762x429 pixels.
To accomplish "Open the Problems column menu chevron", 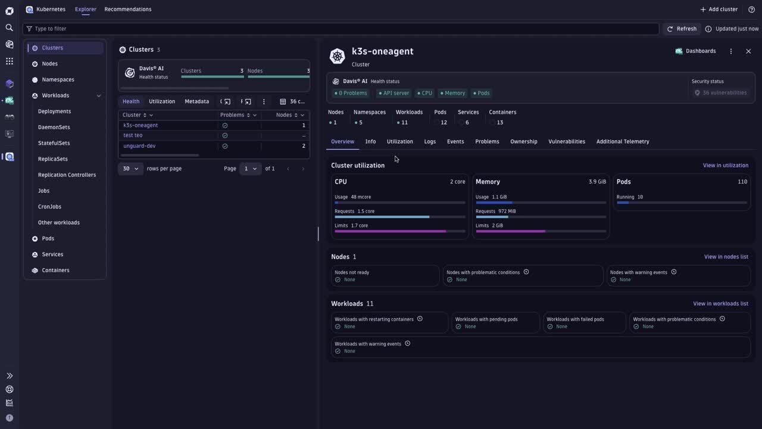I will pos(255,115).
